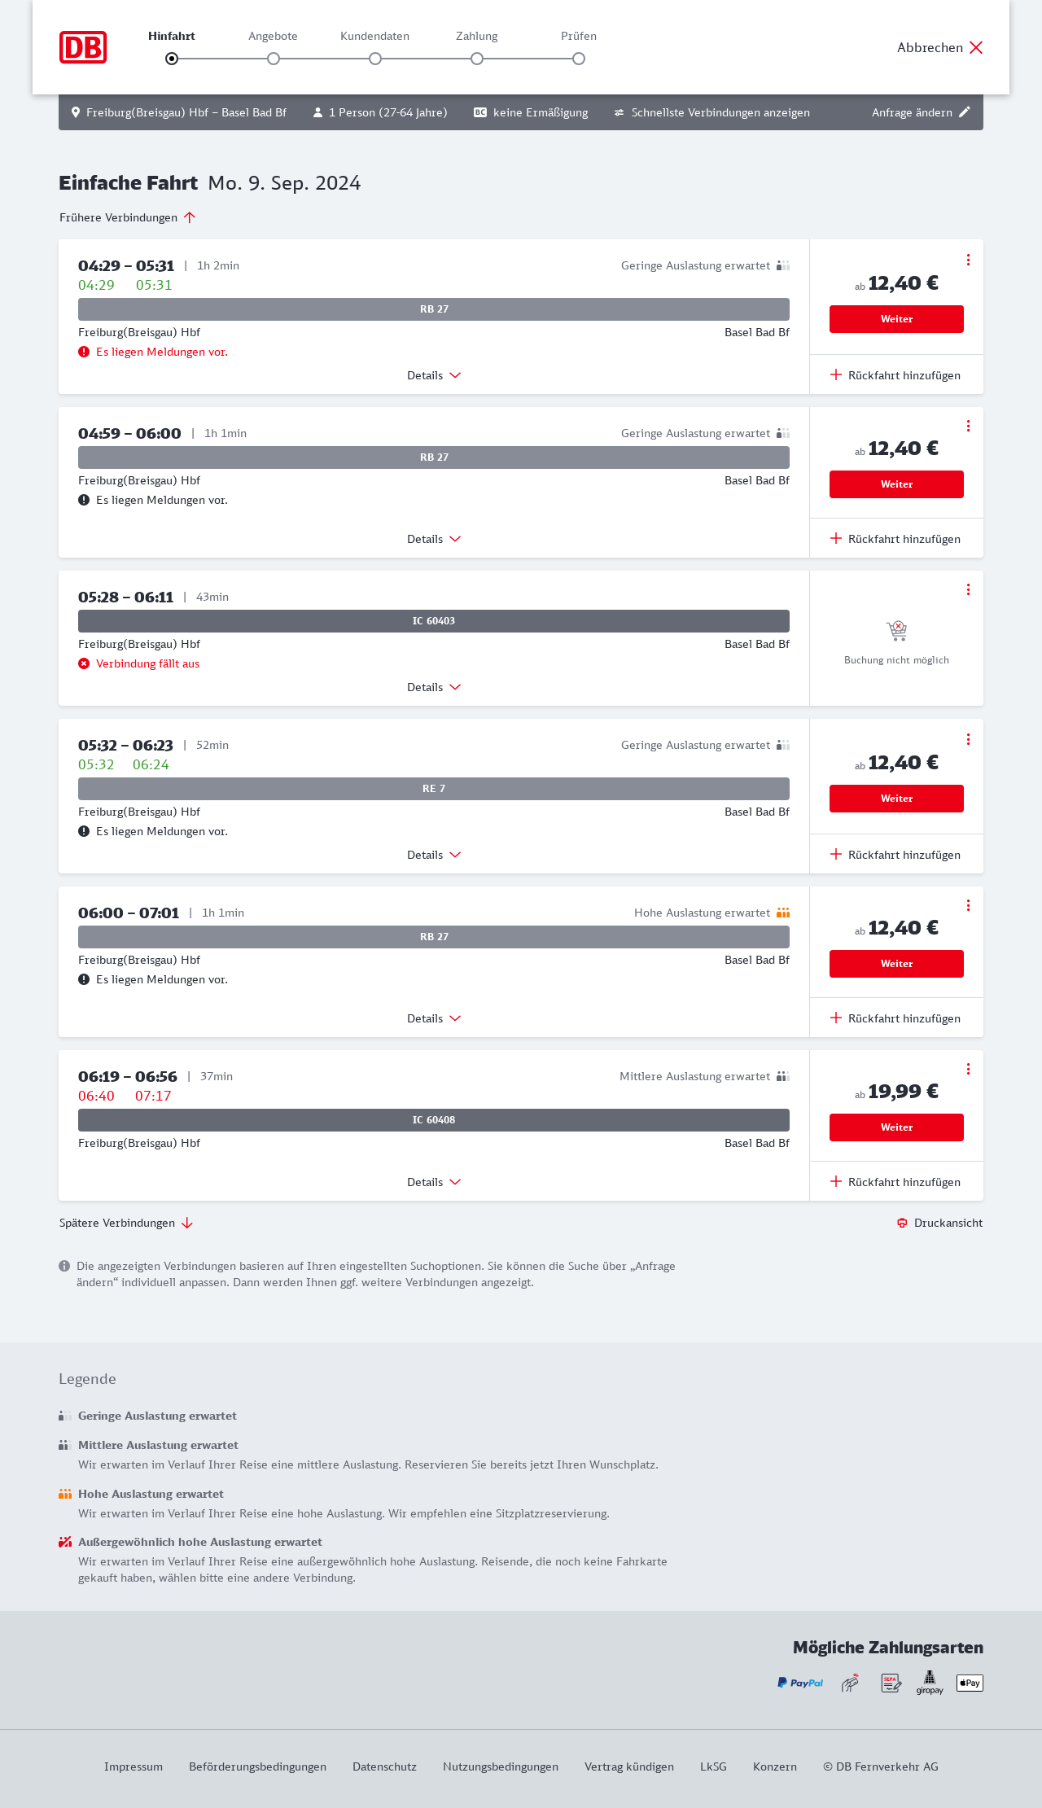Open three-dot menu for 04:29 connection
Viewport: 1042px width, 1808px height.
coord(968,260)
